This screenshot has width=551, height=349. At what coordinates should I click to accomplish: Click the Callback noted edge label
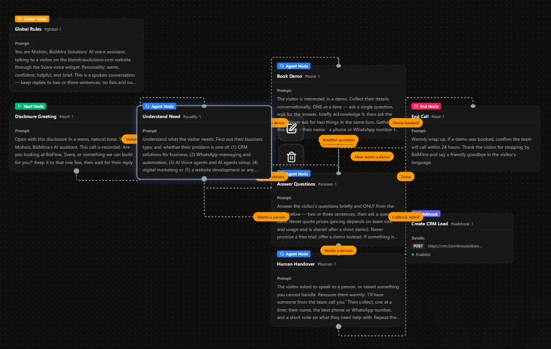406,217
